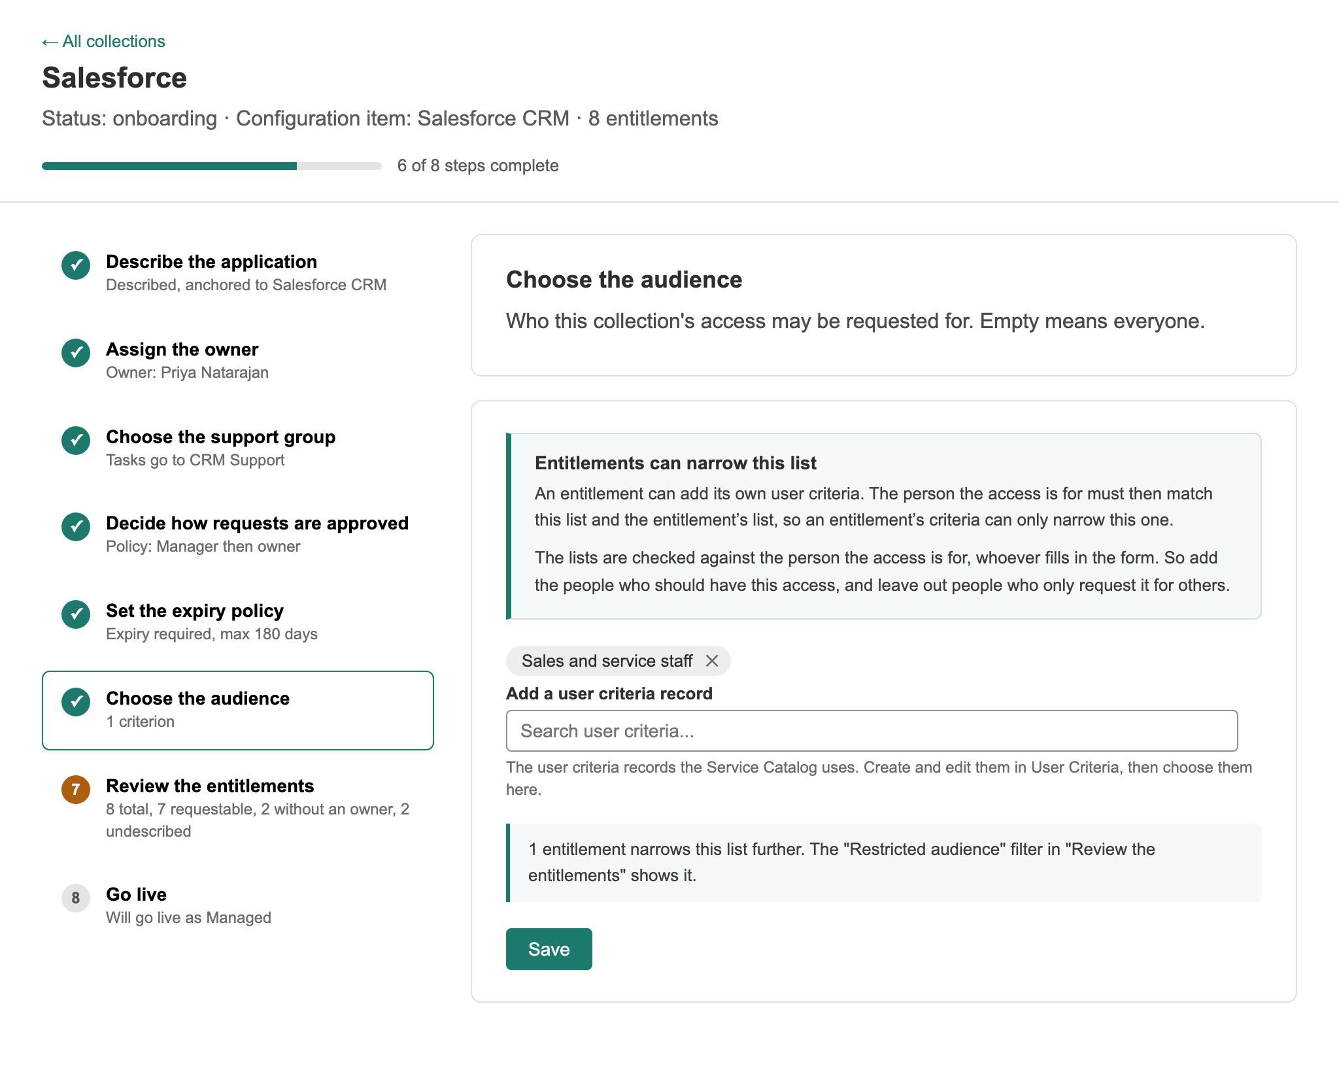Click the checkmark icon beside Set the expiry policy
The image size is (1339, 1089).
(x=76, y=614)
